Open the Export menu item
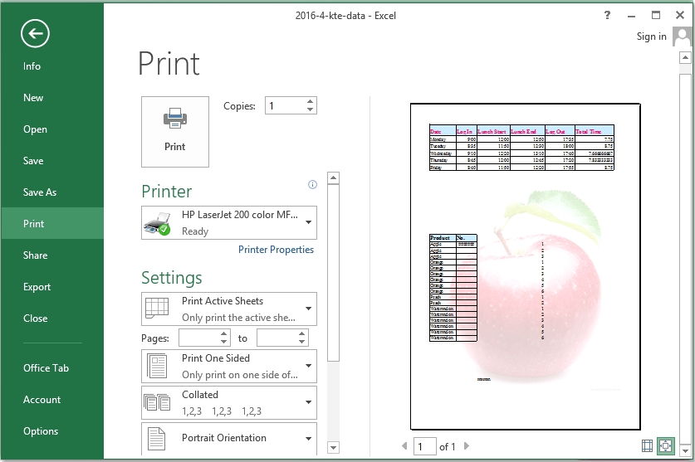This screenshot has height=462, width=695. click(x=37, y=287)
